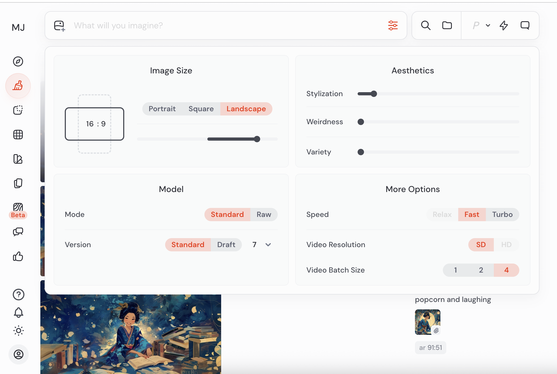Click the Create paintbrush icon in sidebar
The image size is (557, 374).
tap(18, 86)
